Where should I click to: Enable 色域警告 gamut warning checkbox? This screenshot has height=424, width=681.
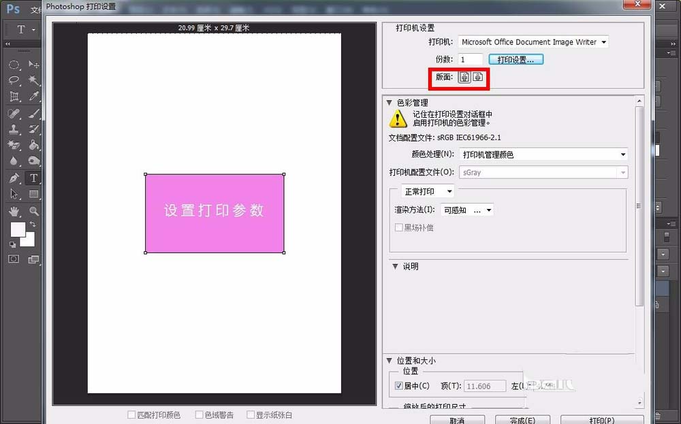(x=199, y=415)
